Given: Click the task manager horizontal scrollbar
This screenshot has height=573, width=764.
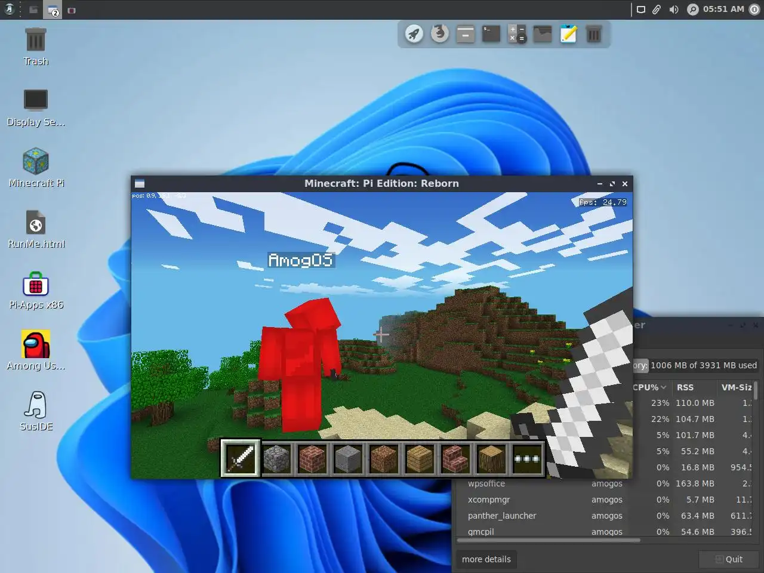Looking at the screenshot, I should click(x=549, y=540).
